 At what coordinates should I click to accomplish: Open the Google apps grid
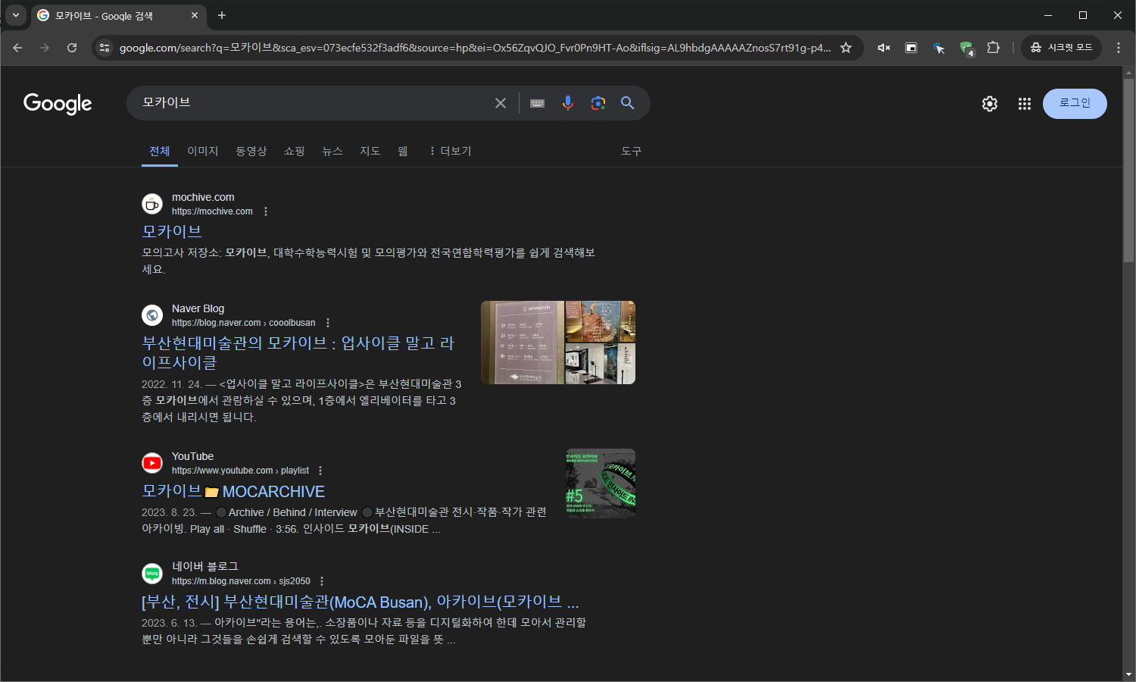[1025, 104]
